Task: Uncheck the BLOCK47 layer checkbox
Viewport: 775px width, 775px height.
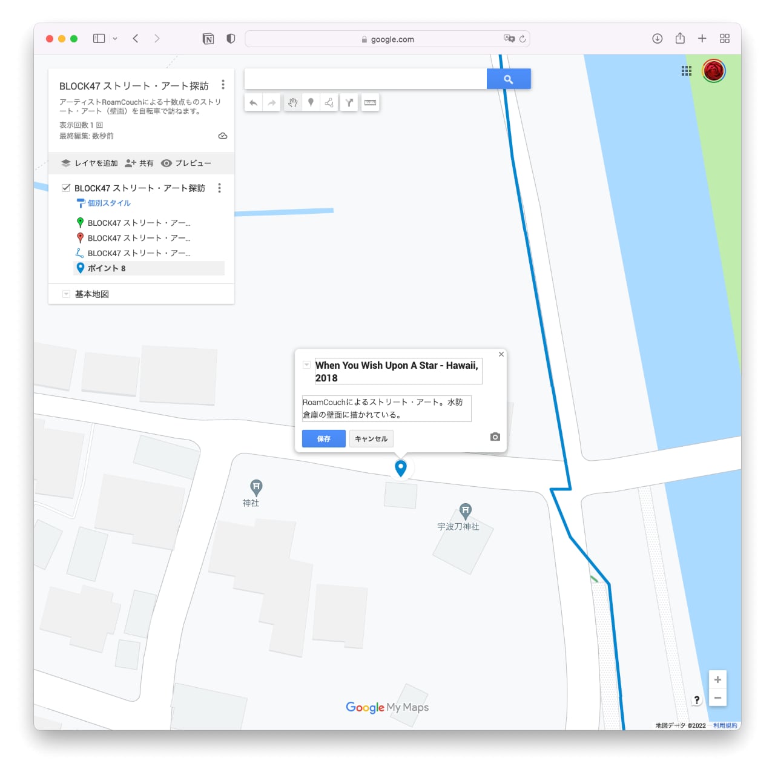Action: coord(66,188)
